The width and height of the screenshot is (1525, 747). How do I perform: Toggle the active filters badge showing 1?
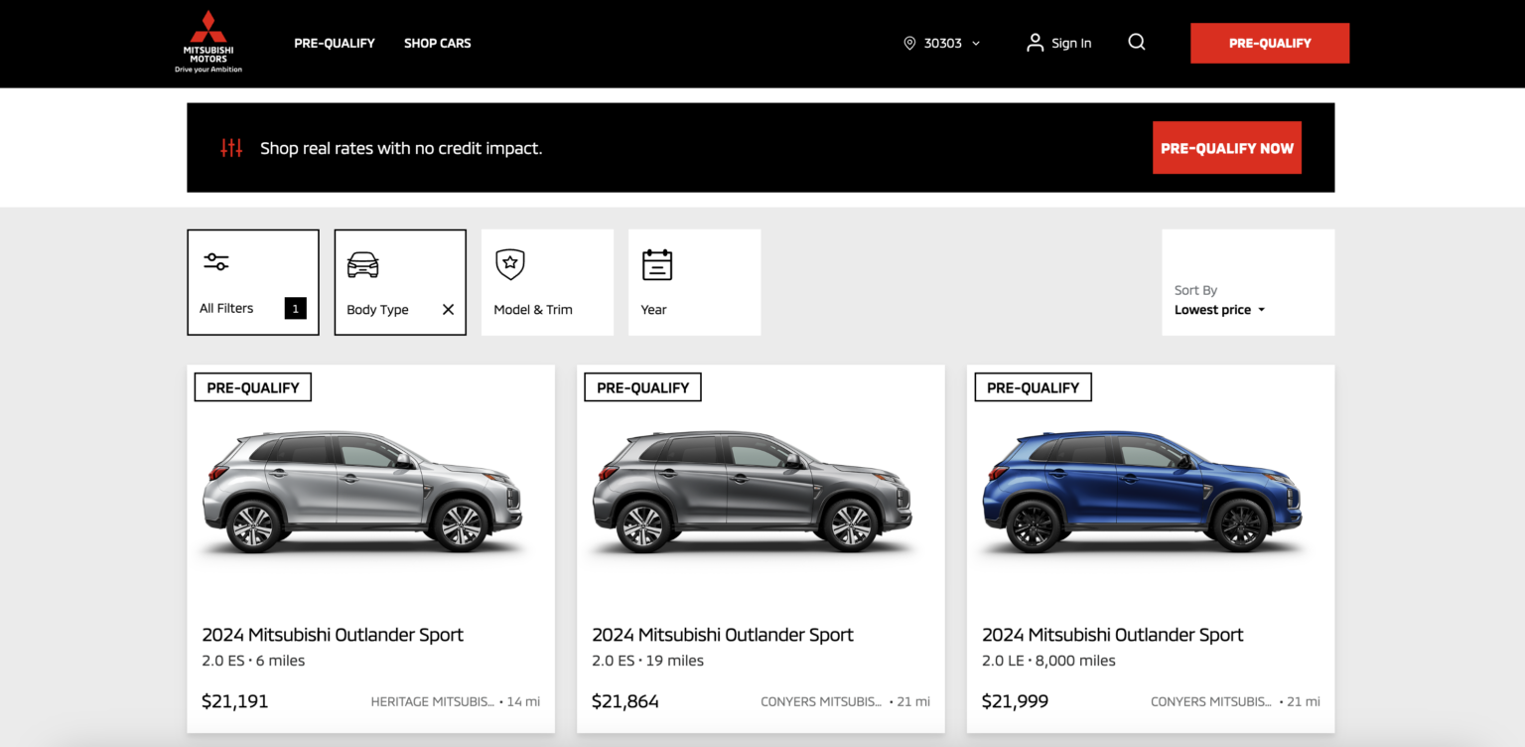(x=295, y=308)
